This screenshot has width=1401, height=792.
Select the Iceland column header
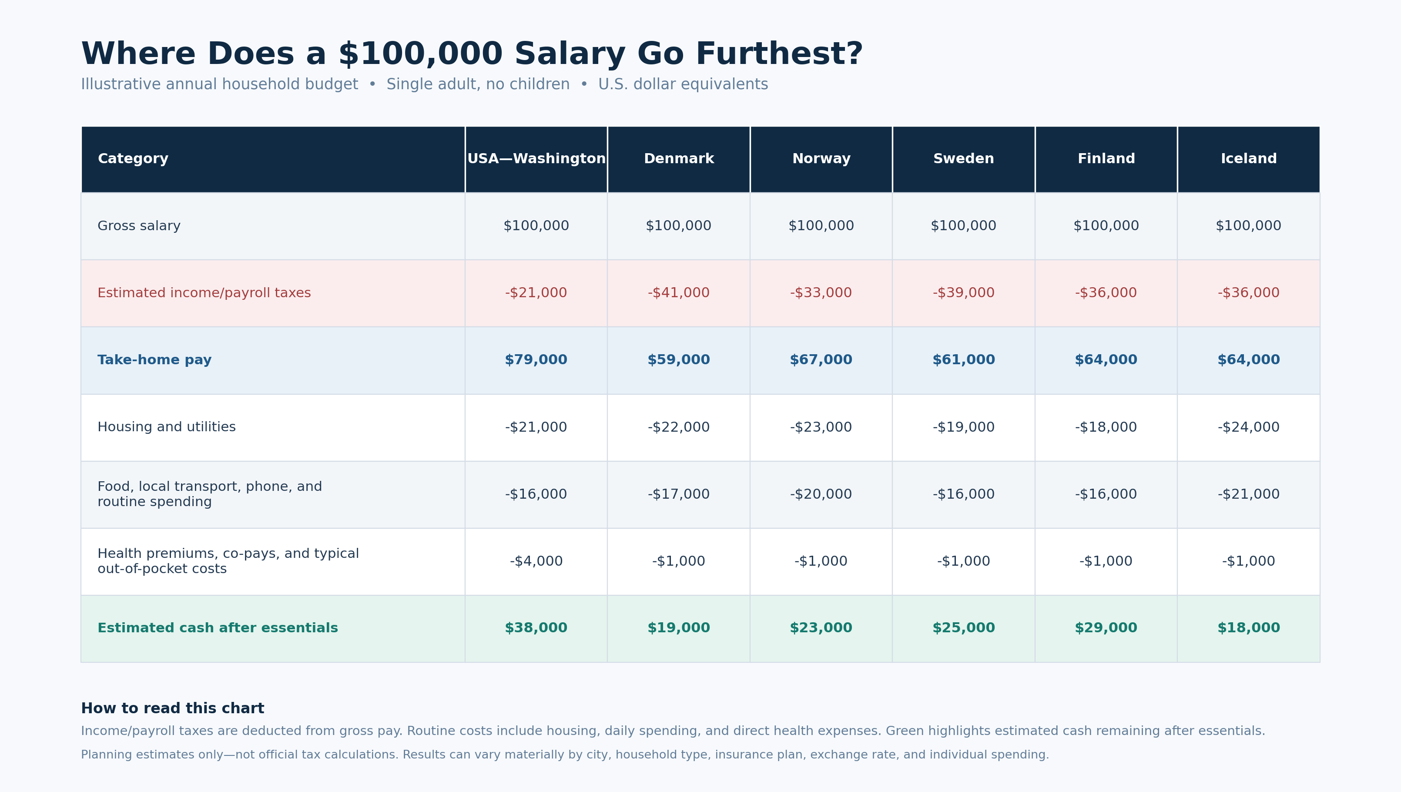(x=1248, y=159)
